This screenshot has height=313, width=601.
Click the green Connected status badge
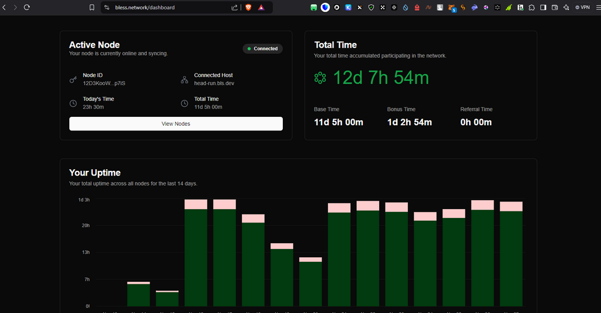(262, 49)
